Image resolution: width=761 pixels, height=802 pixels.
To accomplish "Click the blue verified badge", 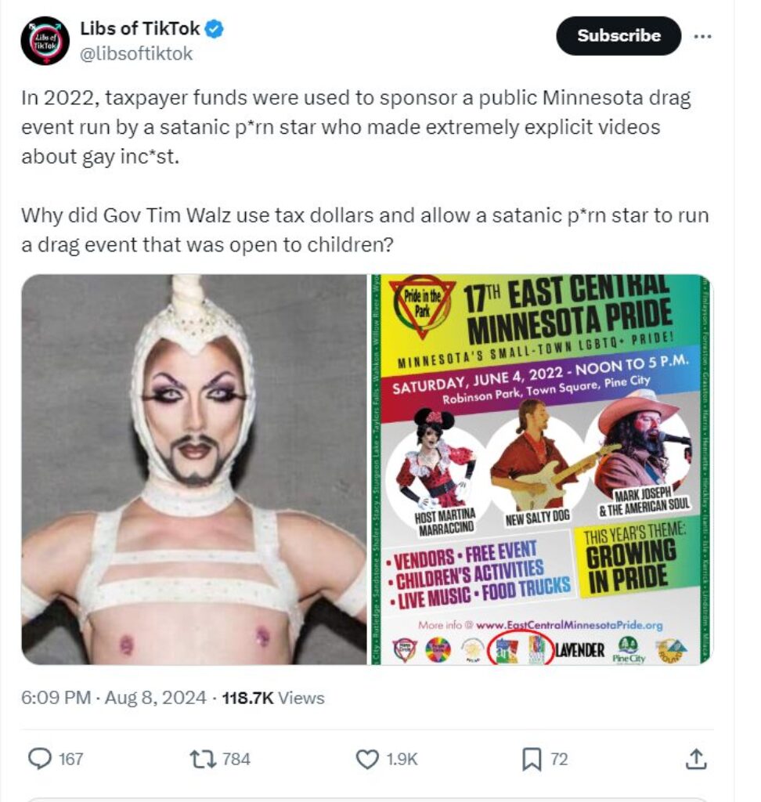I will click(215, 29).
